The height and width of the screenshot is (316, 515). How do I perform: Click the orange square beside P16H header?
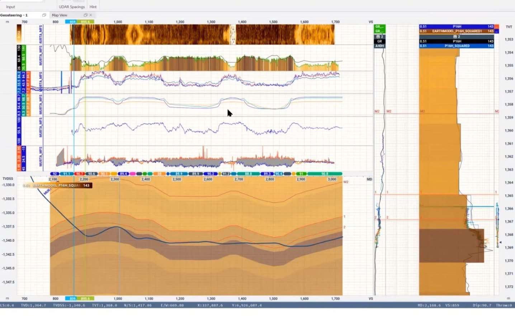pyautogui.click(x=497, y=27)
